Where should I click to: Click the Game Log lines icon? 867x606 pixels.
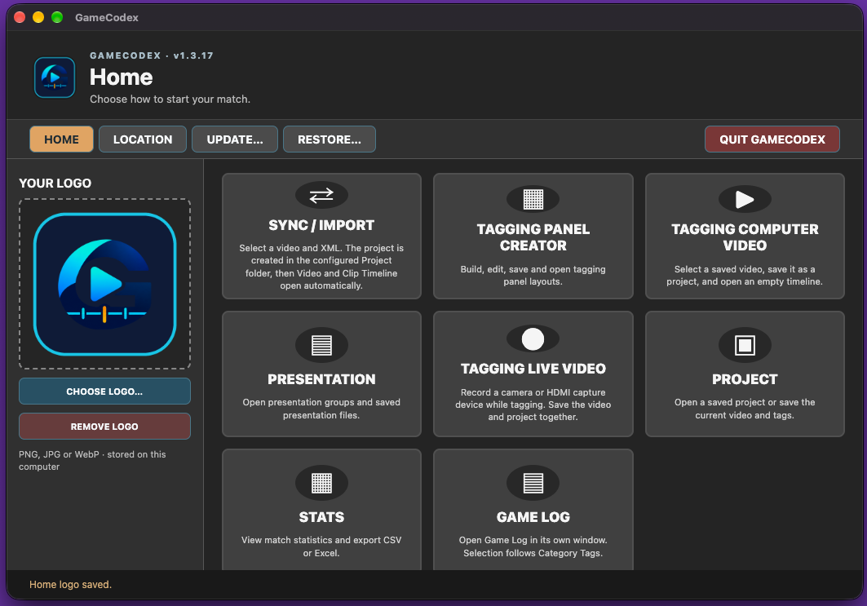[533, 484]
